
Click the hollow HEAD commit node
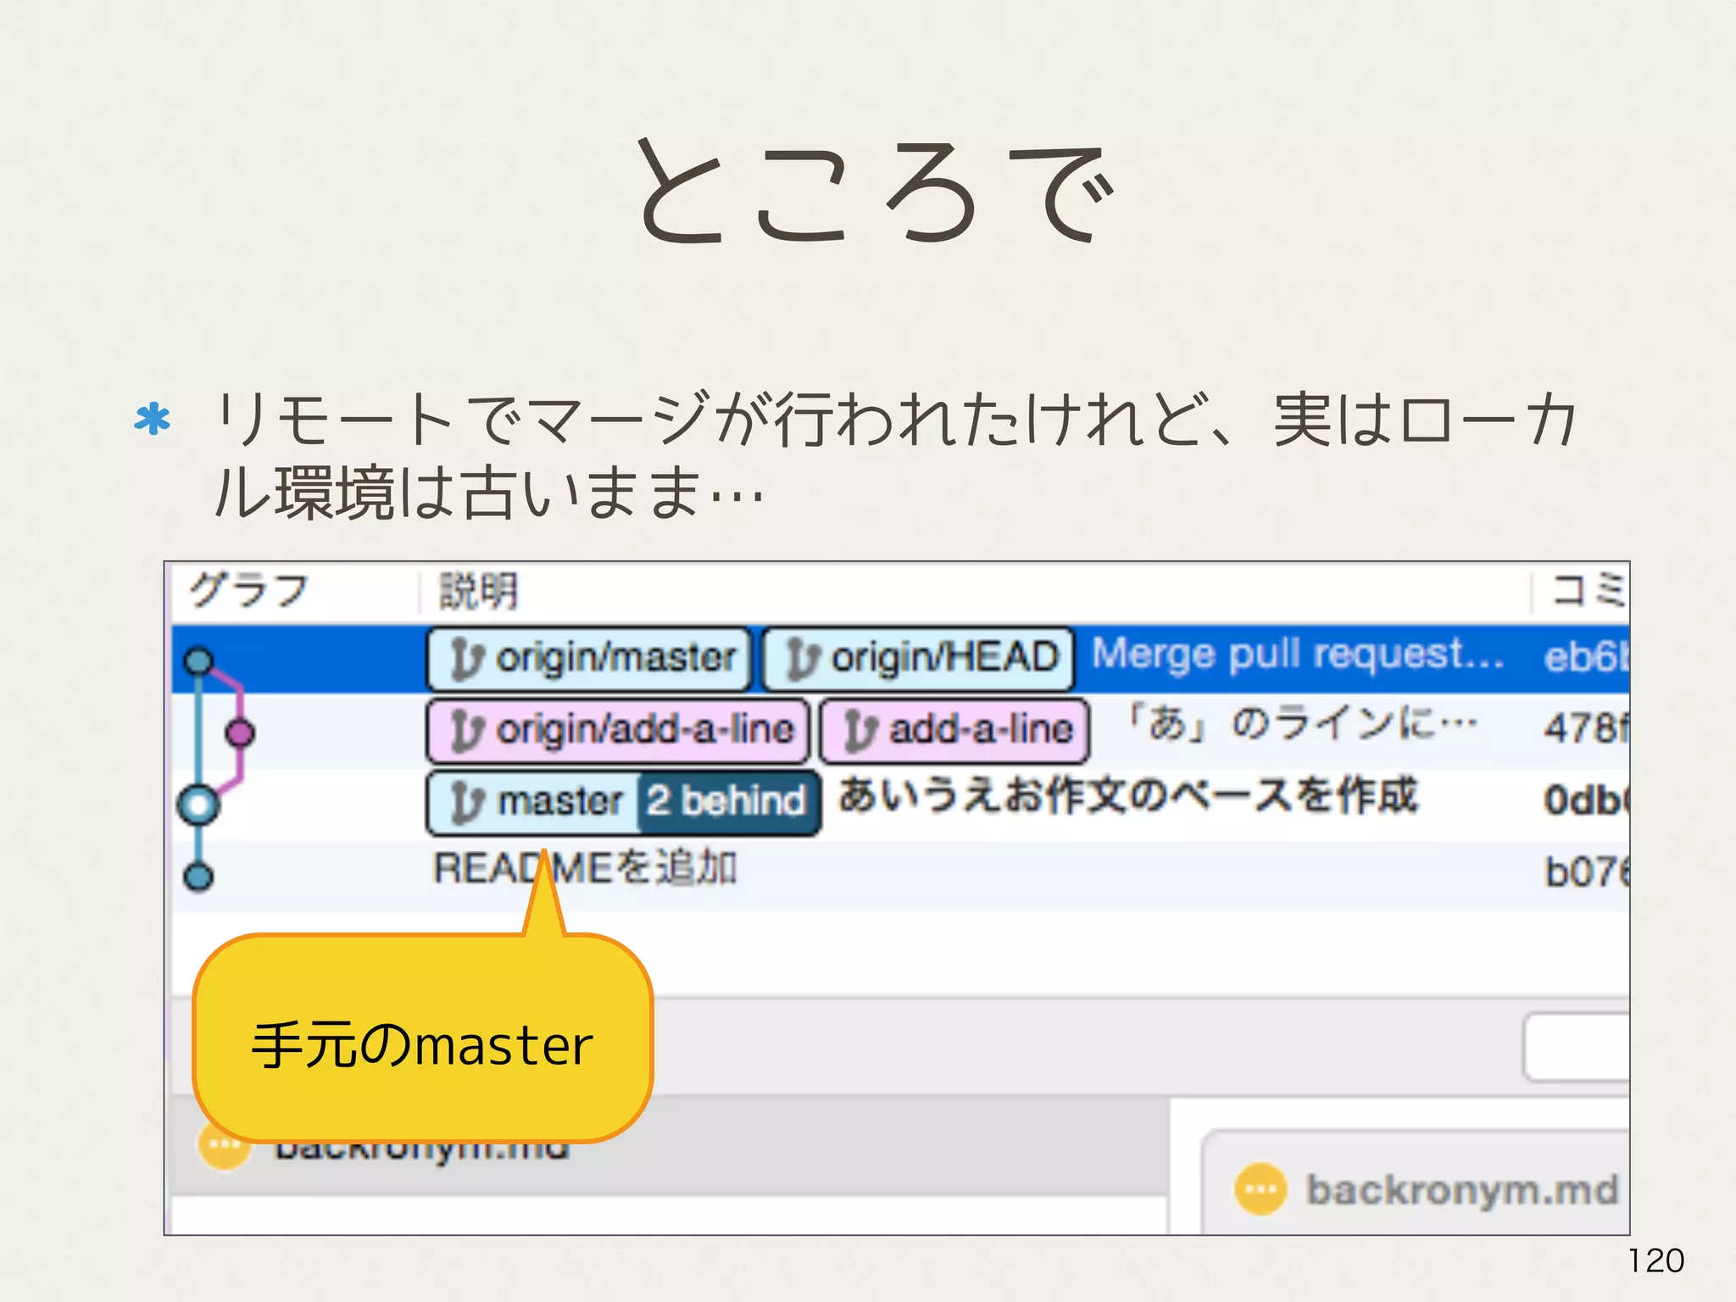click(198, 804)
